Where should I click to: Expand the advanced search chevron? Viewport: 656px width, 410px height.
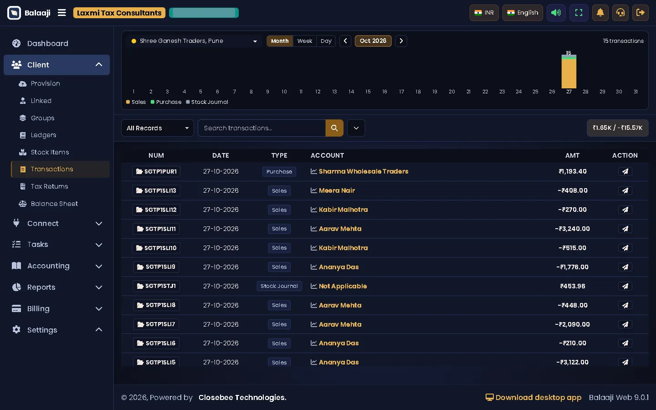click(x=356, y=128)
